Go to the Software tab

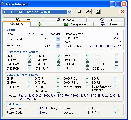tap(109, 24)
